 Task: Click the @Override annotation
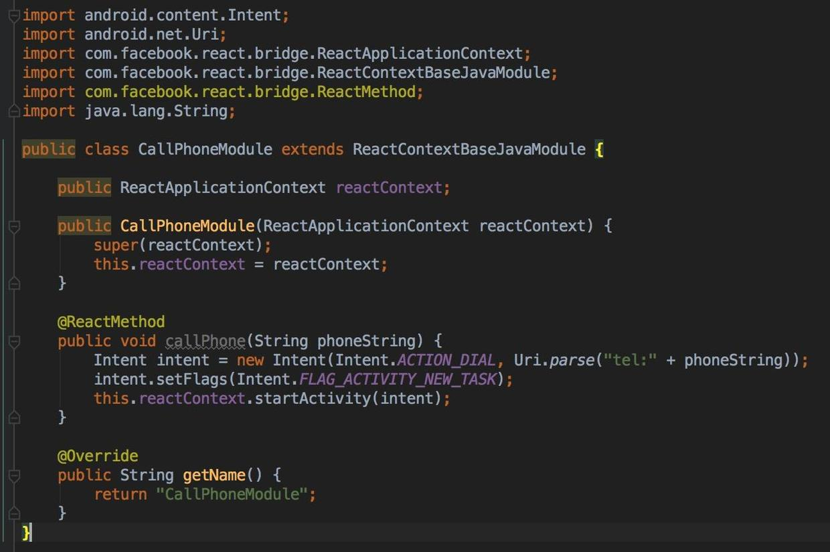[98, 456]
